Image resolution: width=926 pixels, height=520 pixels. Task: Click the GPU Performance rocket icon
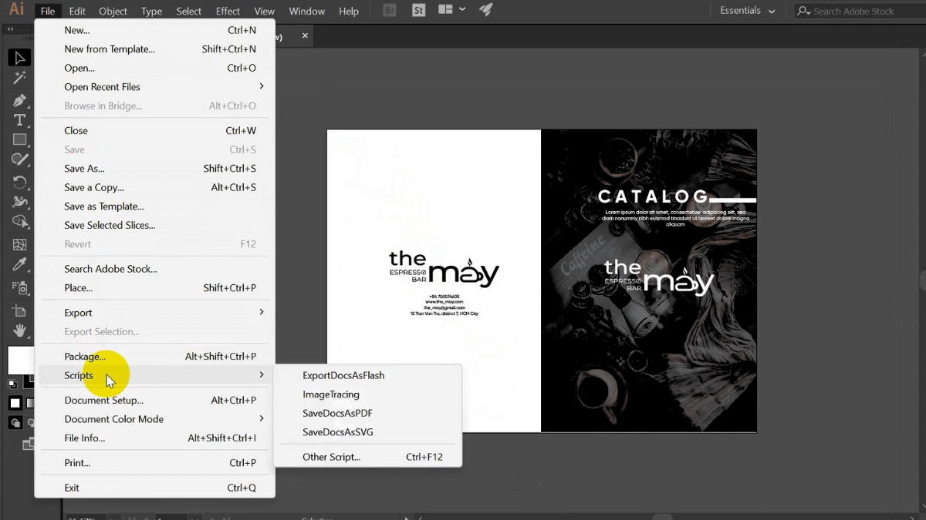coord(485,10)
